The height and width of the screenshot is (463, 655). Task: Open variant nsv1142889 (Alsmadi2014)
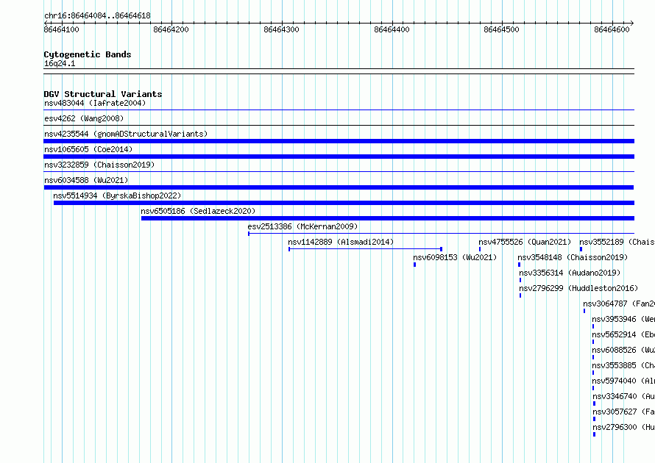coord(341,242)
